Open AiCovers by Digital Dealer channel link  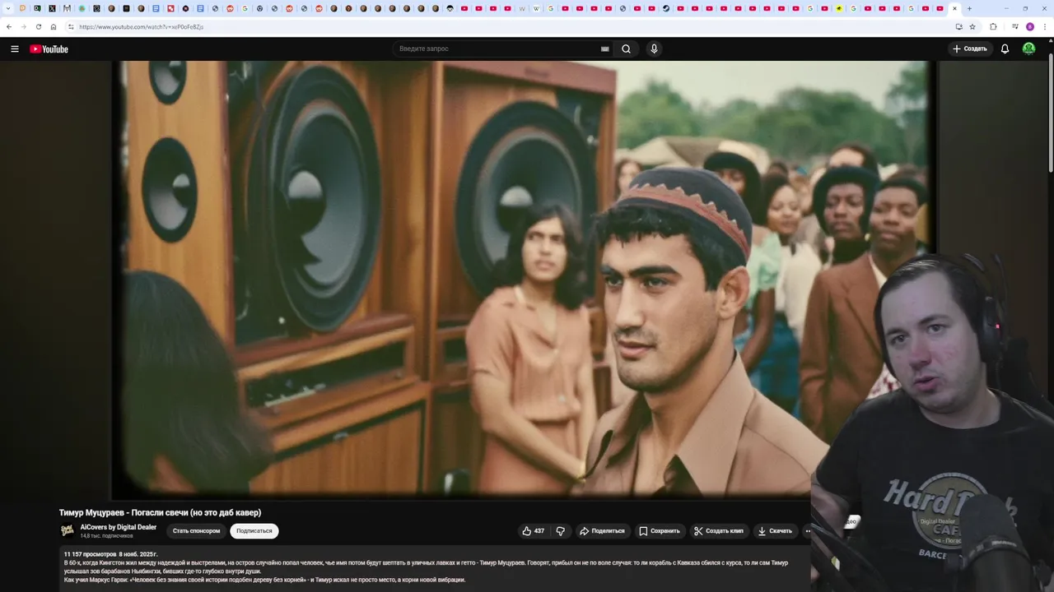(119, 527)
